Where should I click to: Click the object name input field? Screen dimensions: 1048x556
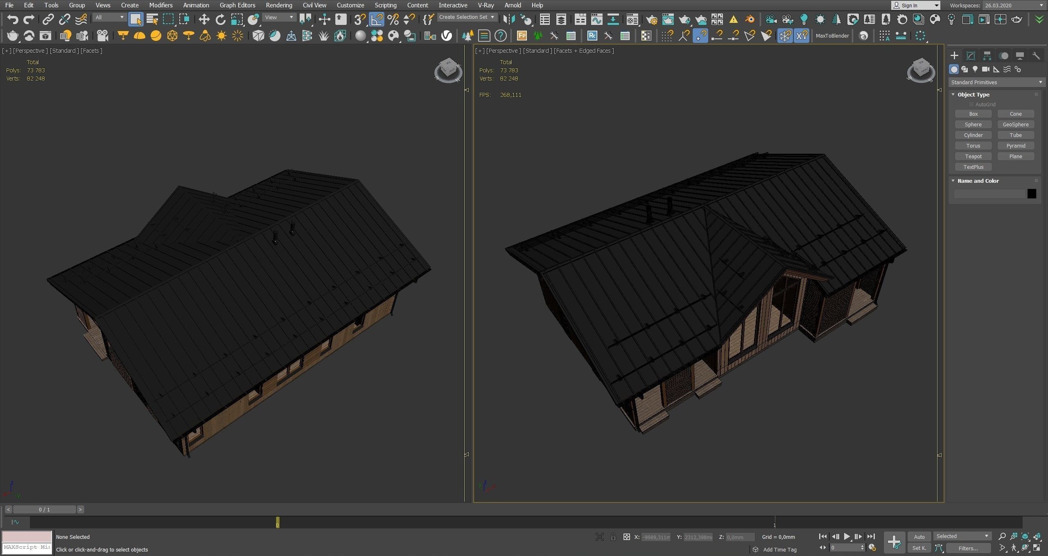pos(989,194)
